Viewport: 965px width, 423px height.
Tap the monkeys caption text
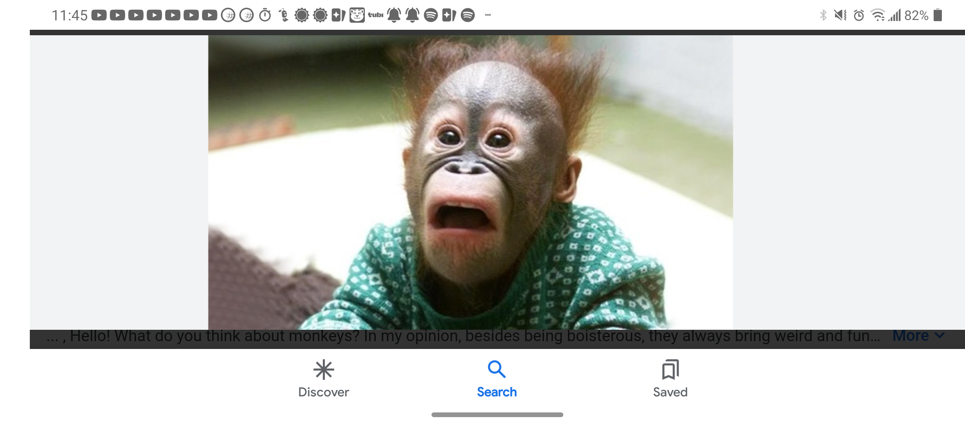click(x=463, y=336)
